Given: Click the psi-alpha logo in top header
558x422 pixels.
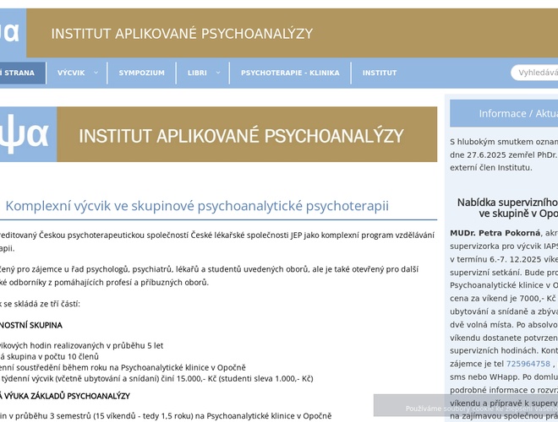Looking at the screenshot, I should [11, 33].
